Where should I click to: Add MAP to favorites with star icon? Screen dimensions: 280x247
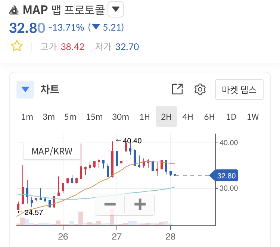(17, 46)
